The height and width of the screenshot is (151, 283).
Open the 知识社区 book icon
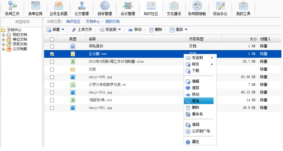(x=151, y=6)
